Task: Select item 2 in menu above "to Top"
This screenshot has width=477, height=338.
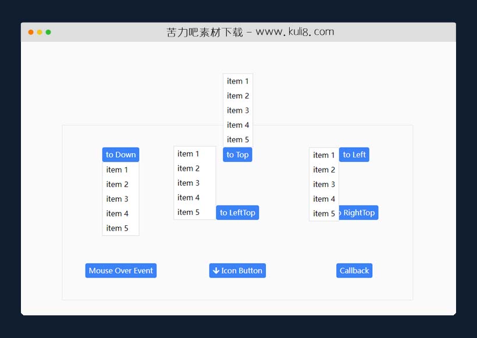Action: pos(238,96)
